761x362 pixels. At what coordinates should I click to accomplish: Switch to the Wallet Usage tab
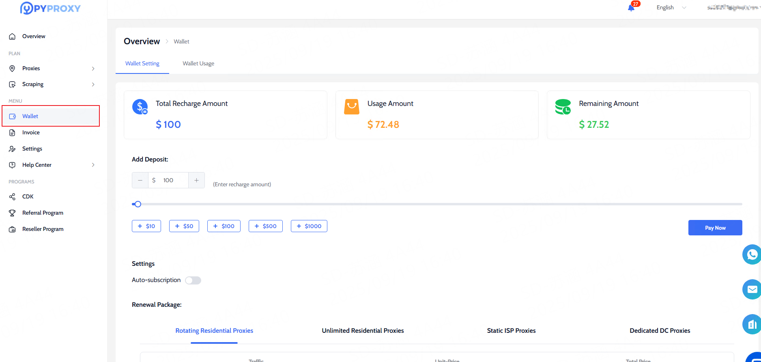[198, 64]
